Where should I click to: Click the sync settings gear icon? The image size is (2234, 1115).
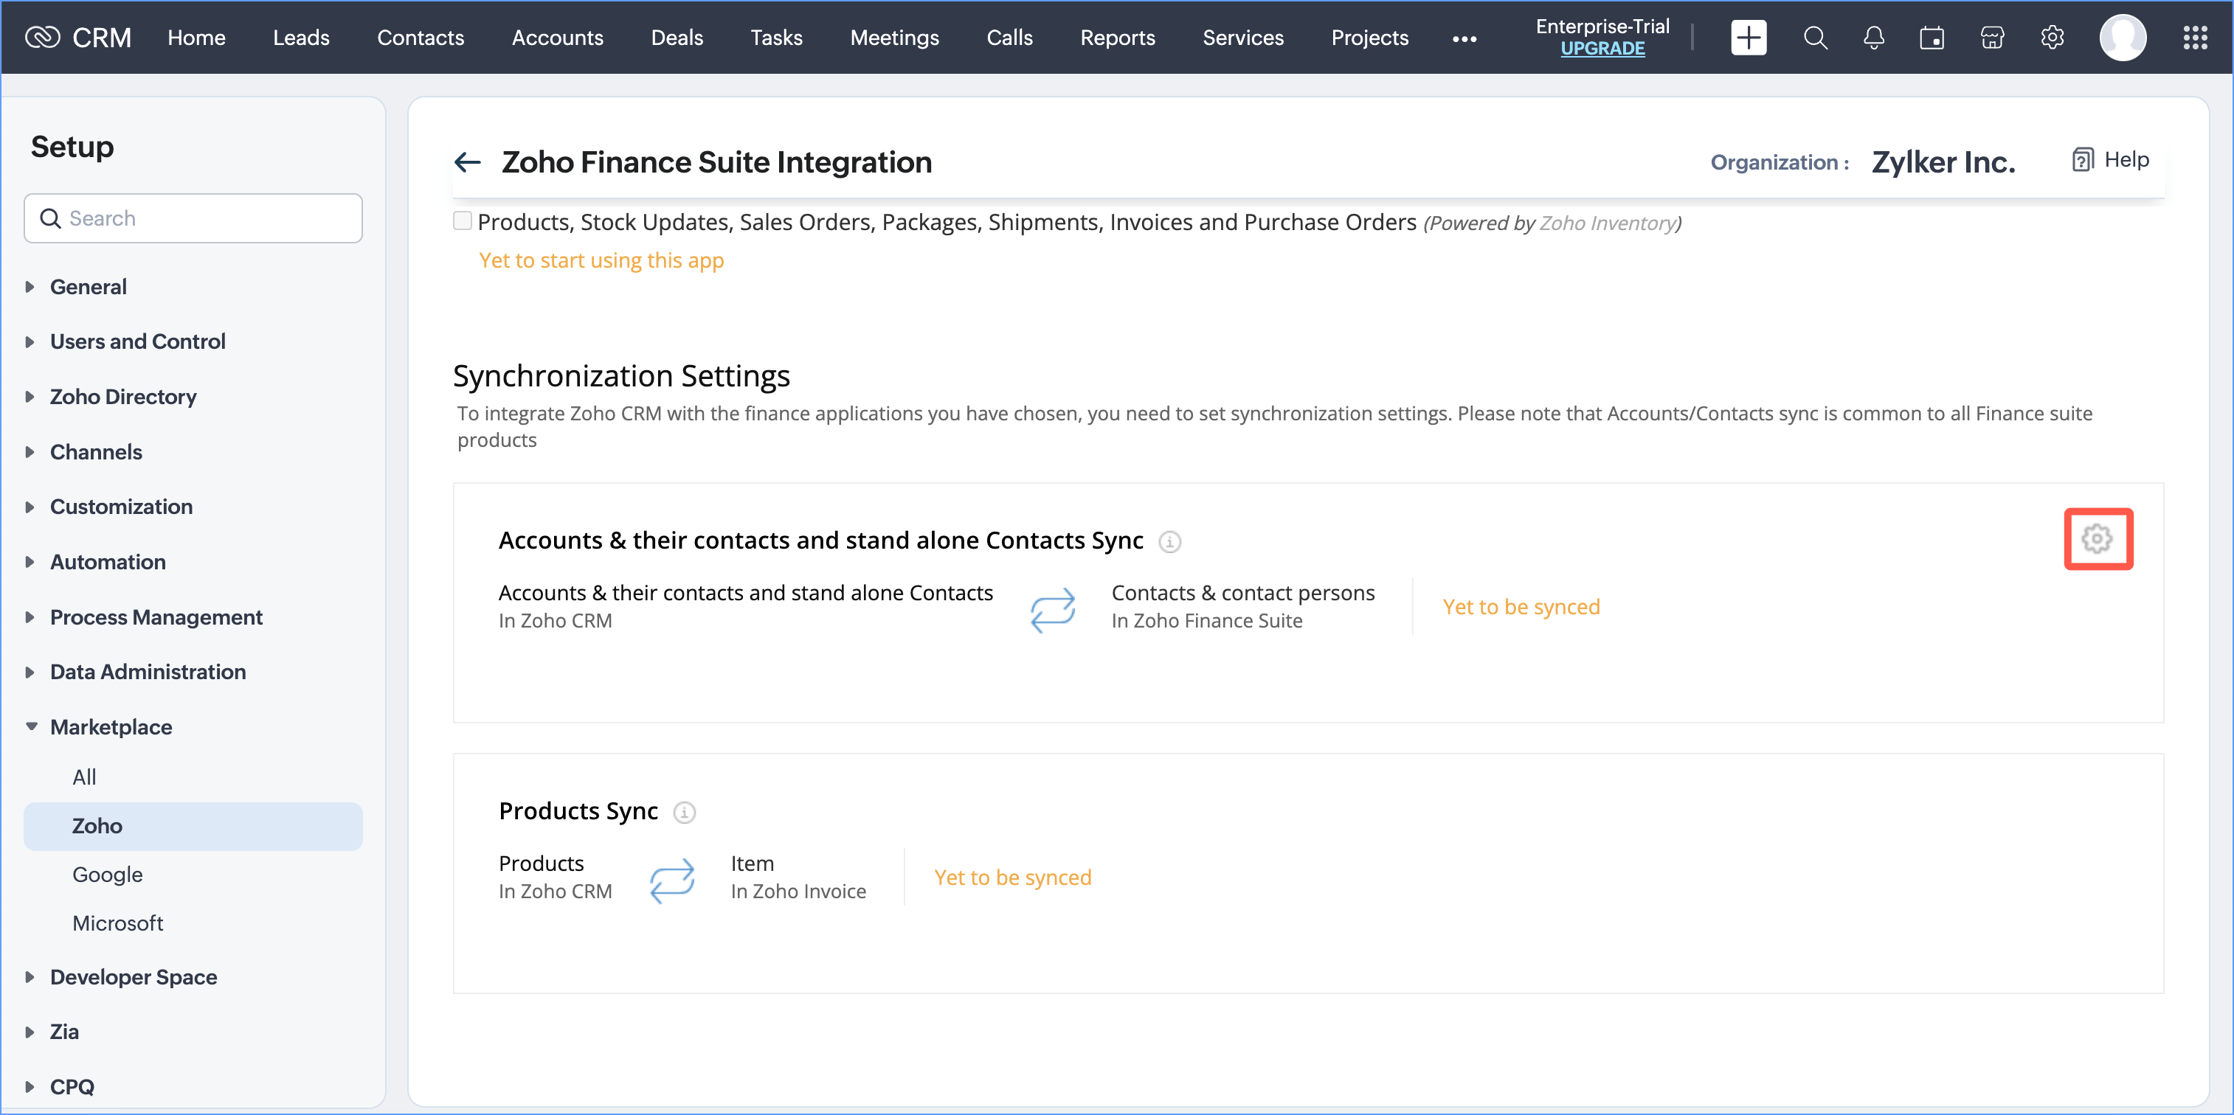(2097, 538)
